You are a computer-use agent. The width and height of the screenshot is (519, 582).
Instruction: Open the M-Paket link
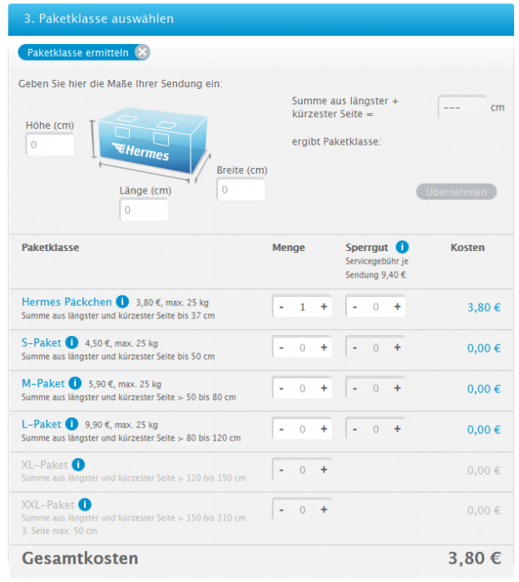tap(43, 383)
